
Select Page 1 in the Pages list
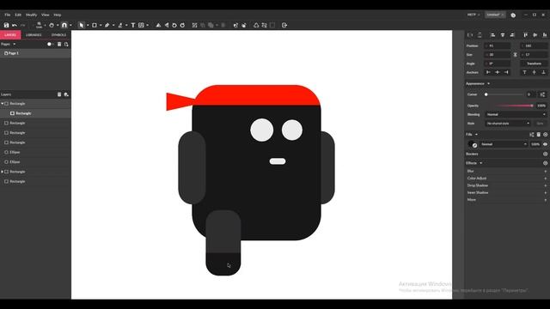point(35,53)
